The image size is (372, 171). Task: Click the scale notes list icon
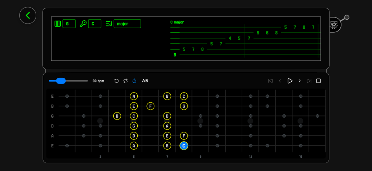pyautogui.click(x=109, y=24)
